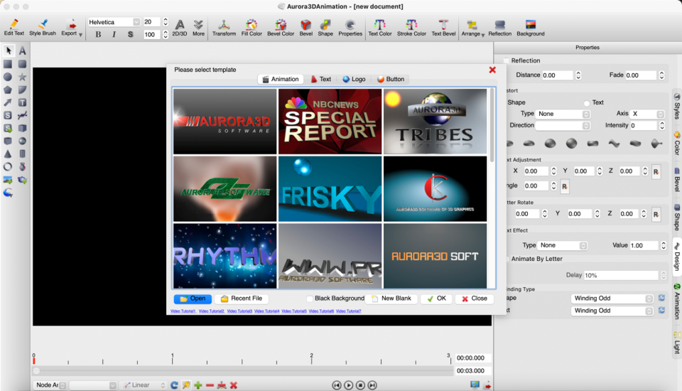Open the Stroke Color picker
This screenshot has width=682, height=391.
coord(411,28)
